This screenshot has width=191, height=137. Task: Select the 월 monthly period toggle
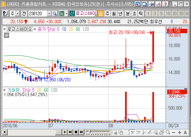[114, 13]
